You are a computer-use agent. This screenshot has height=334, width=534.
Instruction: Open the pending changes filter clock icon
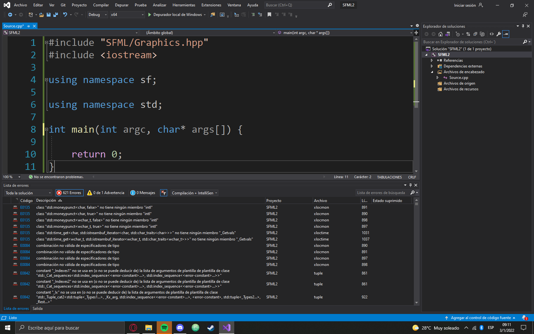458,34
